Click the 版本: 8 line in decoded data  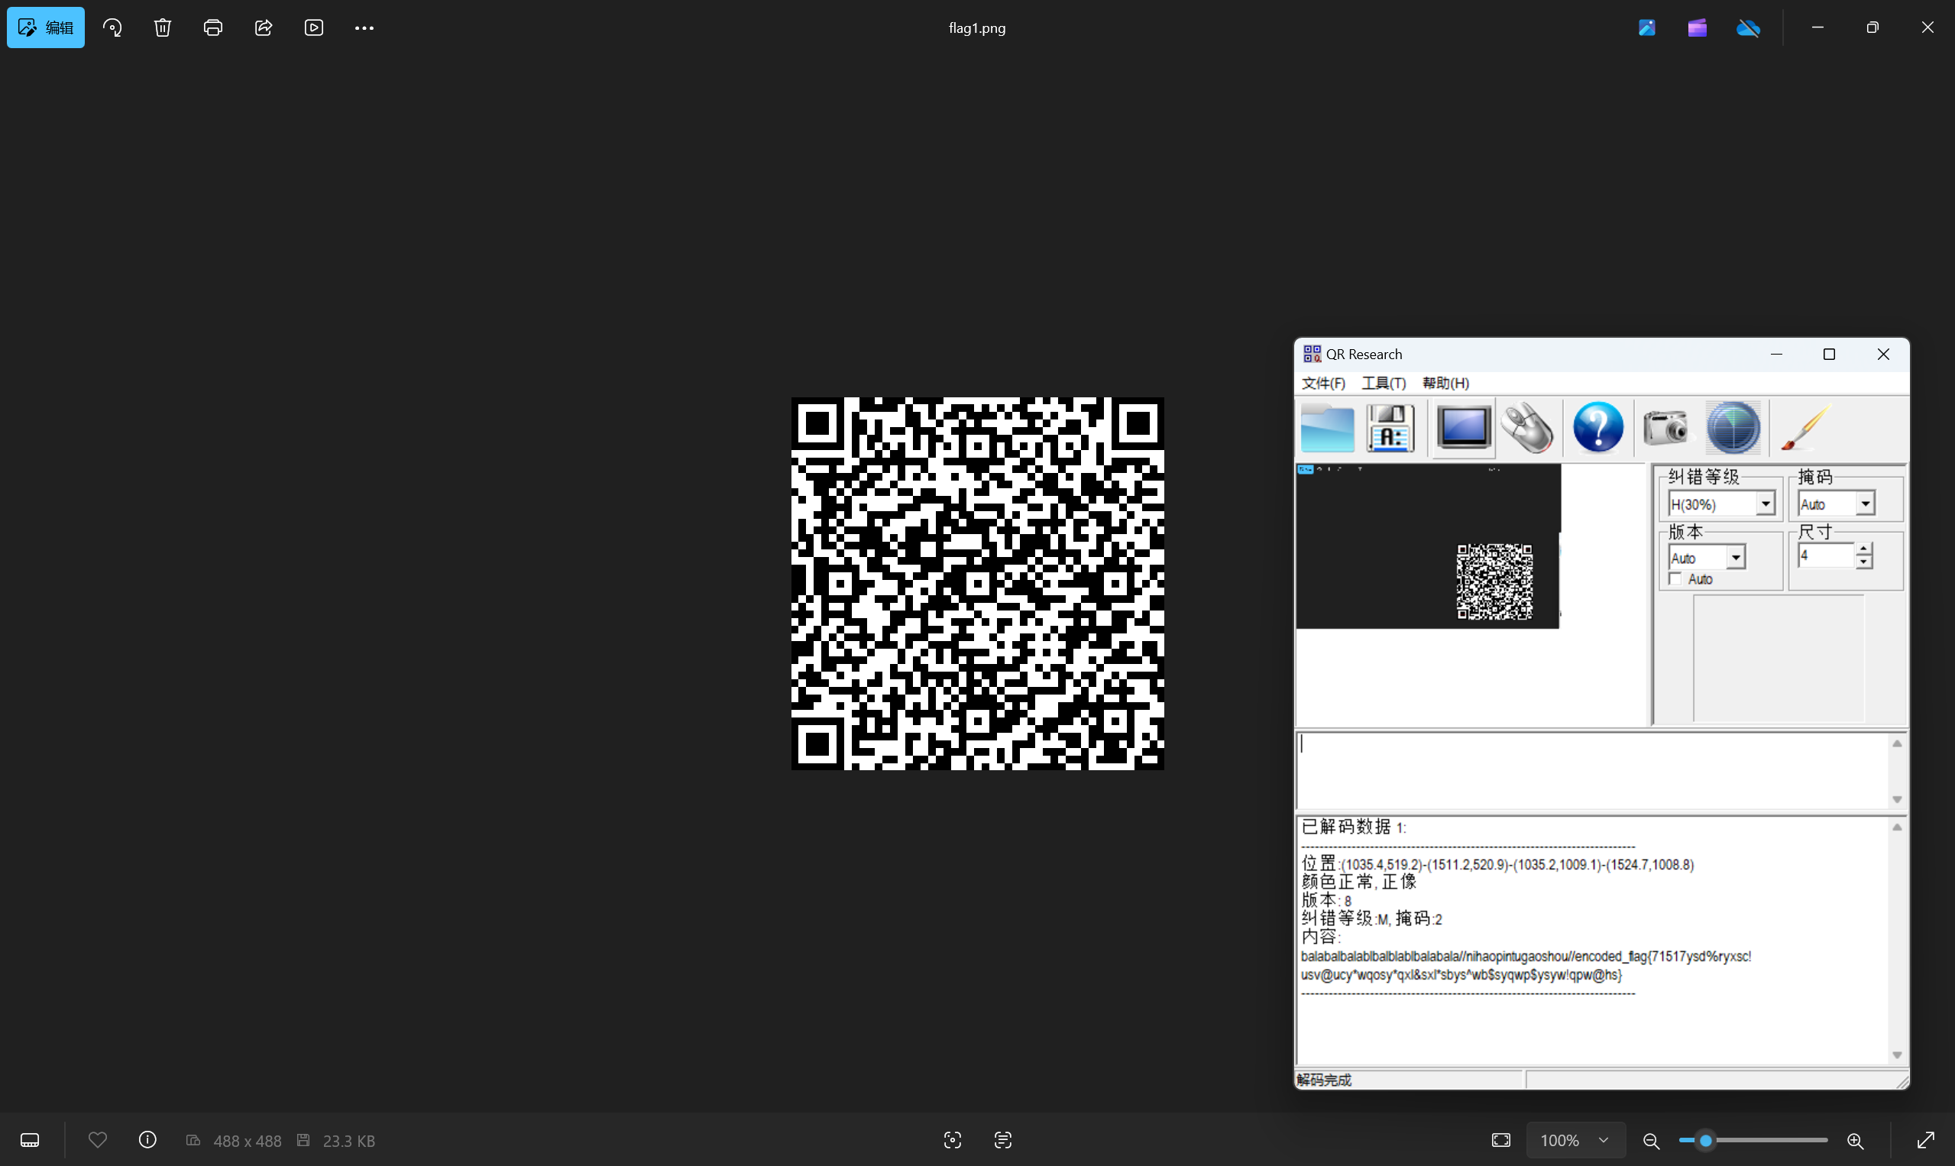1325,900
